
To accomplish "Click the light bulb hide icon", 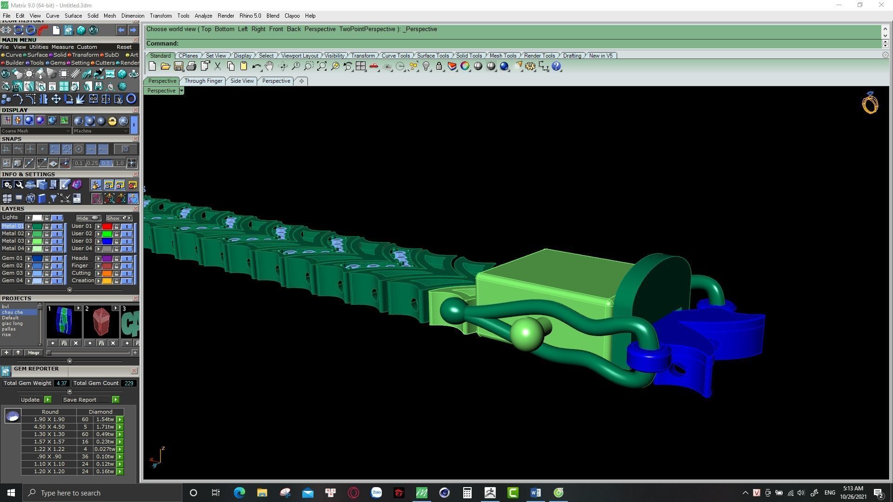I will (426, 66).
